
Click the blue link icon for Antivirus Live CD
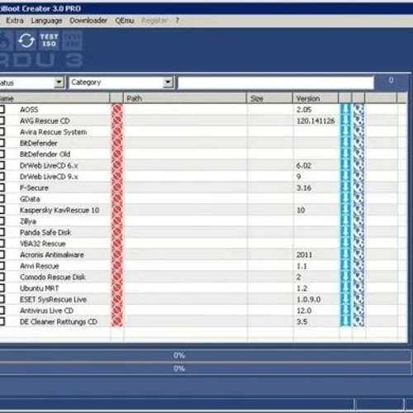[358, 311]
